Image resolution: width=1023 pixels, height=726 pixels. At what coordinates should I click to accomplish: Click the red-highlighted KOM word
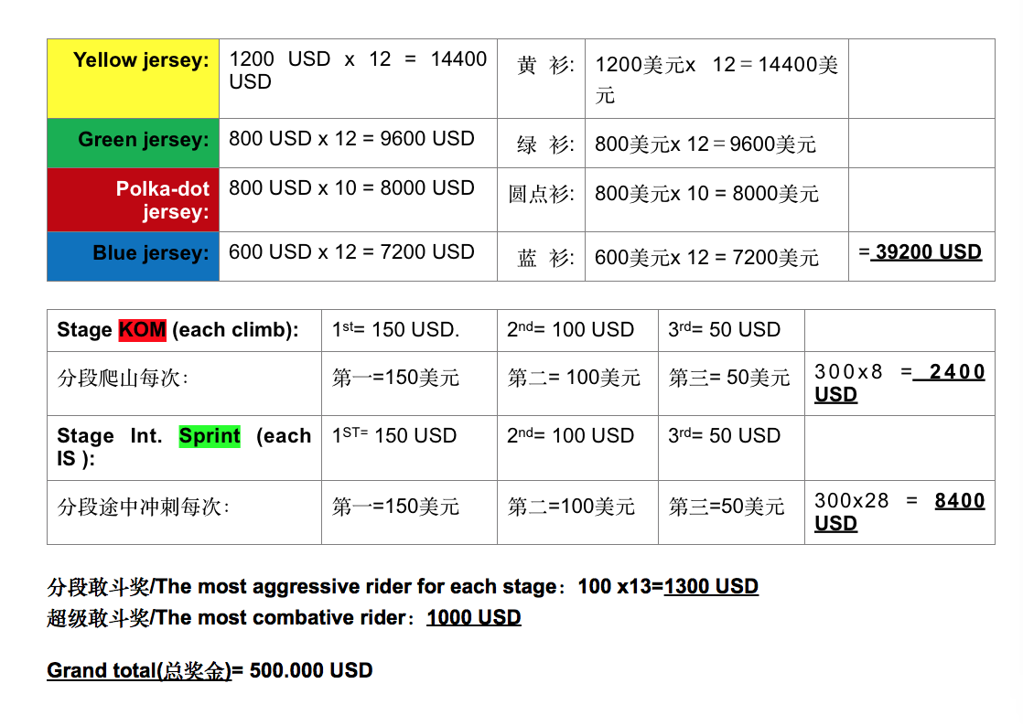(x=142, y=330)
